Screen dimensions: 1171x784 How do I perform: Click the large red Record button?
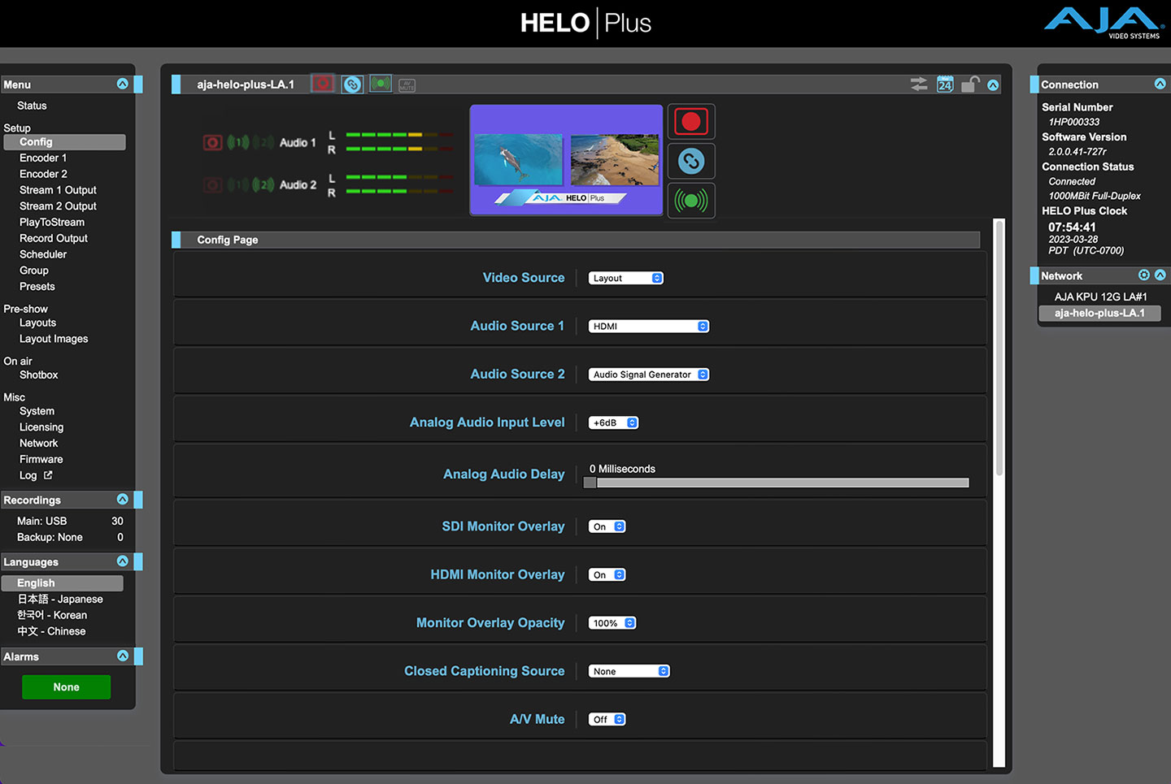(x=691, y=122)
